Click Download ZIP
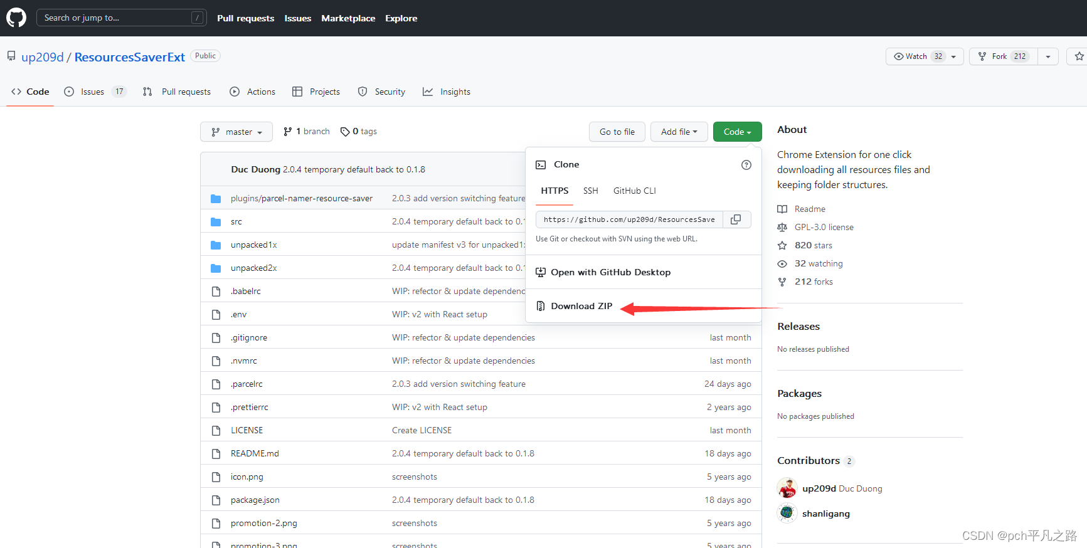The image size is (1087, 548). tap(581, 306)
